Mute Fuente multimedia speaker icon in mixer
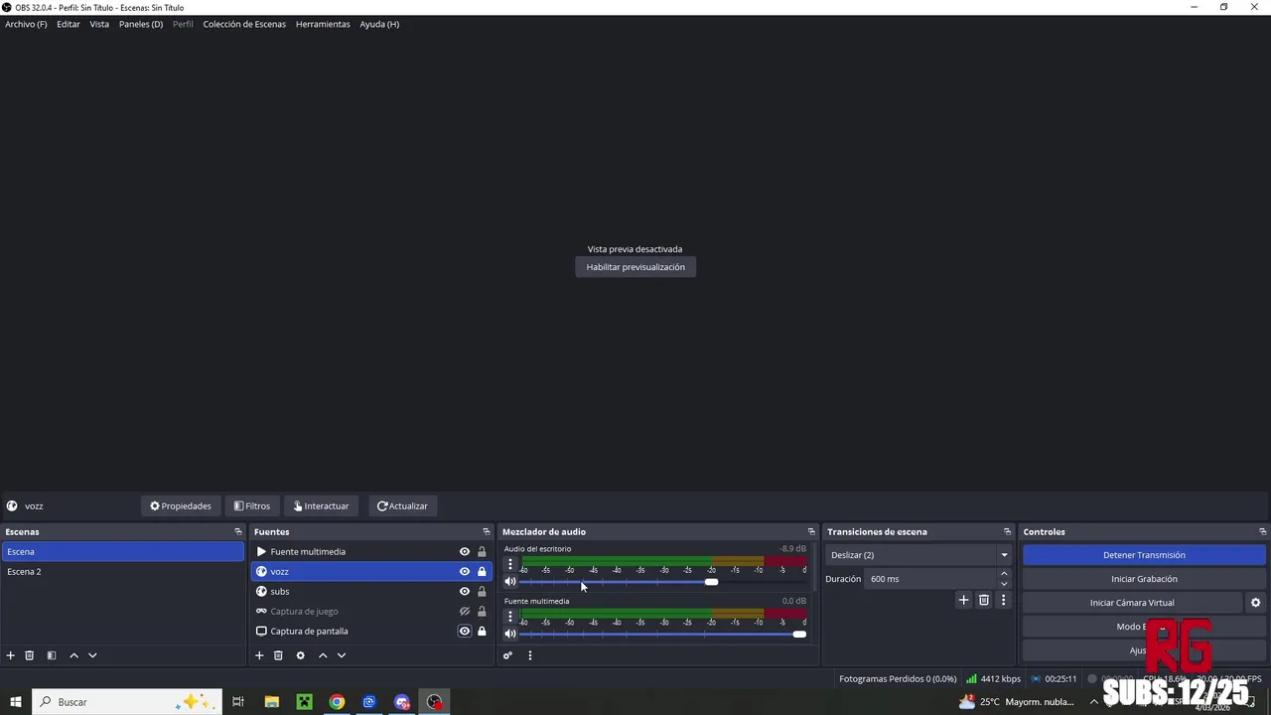Viewport: 1271px width, 715px height. [x=510, y=634]
